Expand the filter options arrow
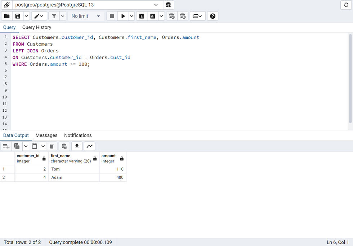The image size is (353, 246). 63,16
